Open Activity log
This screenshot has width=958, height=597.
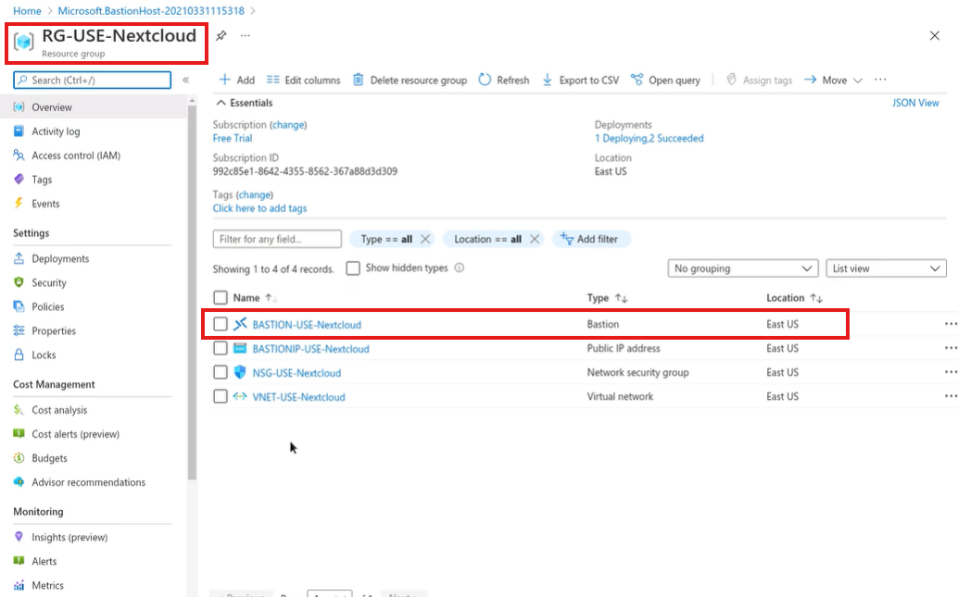click(56, 131)
